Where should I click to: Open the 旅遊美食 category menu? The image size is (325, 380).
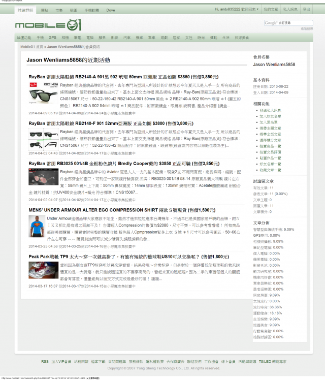click(242, 38)
